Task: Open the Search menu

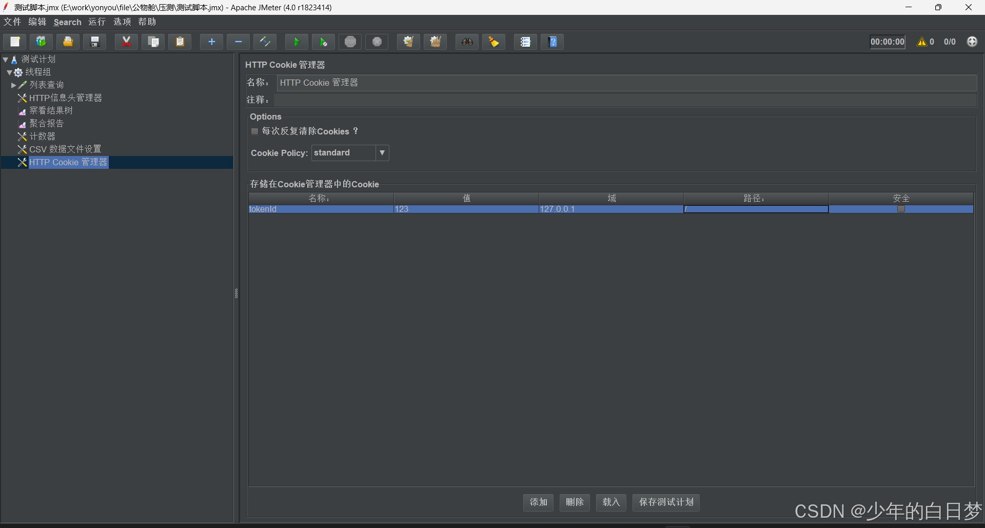Action: (x=67, y=22)
